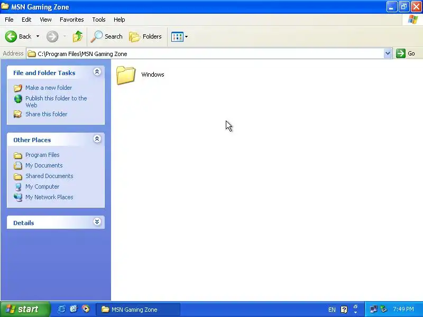423x317 pixels.
Task: Click the Windows folder name label
Action: click(x=153, y=74)
